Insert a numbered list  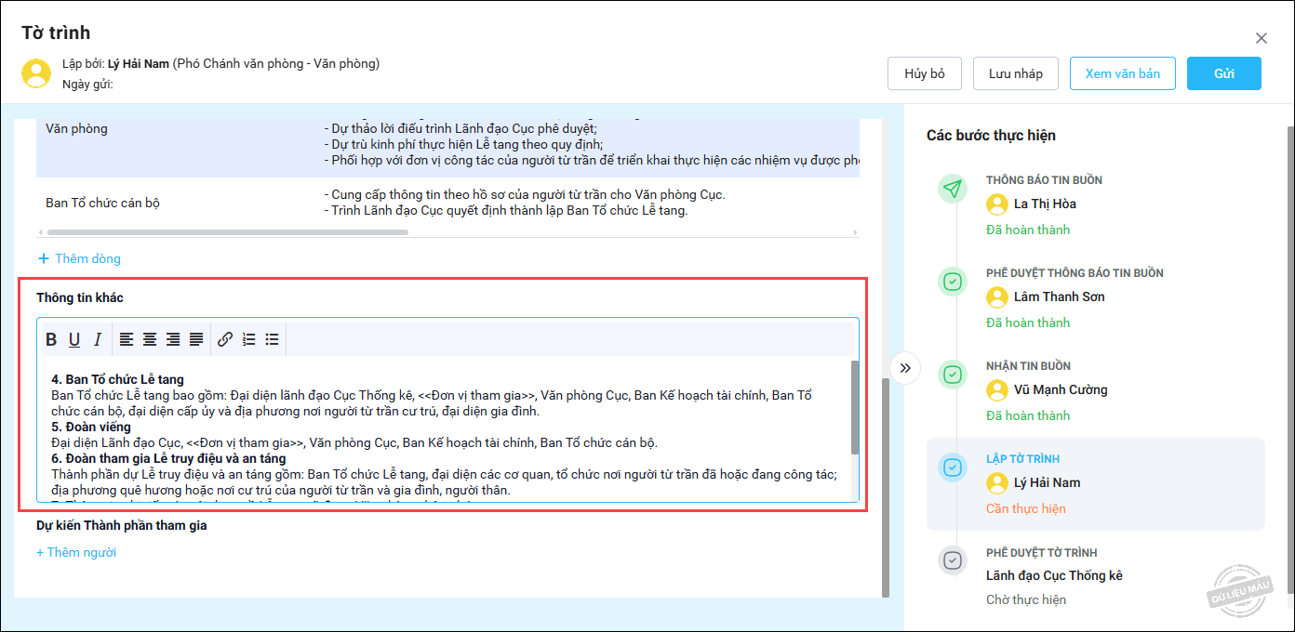tap(248, 339)
